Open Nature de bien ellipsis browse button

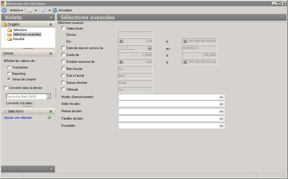coord(221,111)
